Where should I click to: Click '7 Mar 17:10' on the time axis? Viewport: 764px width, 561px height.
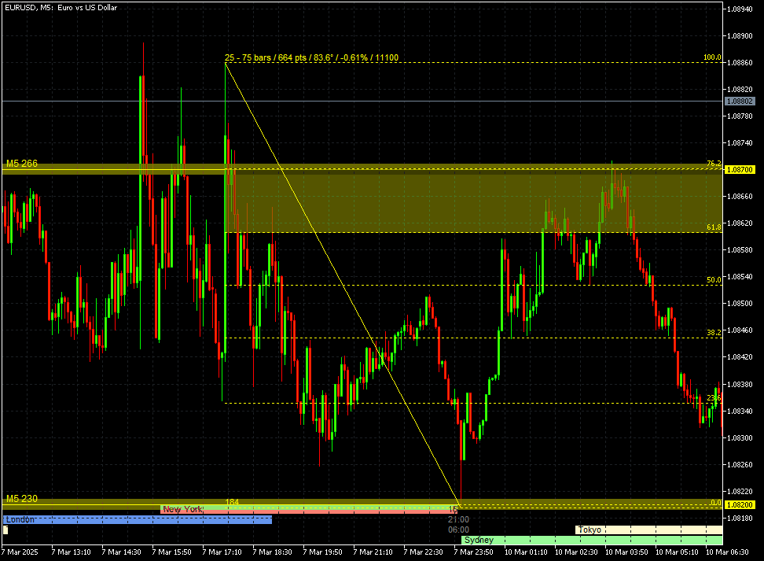pyautogui.click(x=222, y=552)
